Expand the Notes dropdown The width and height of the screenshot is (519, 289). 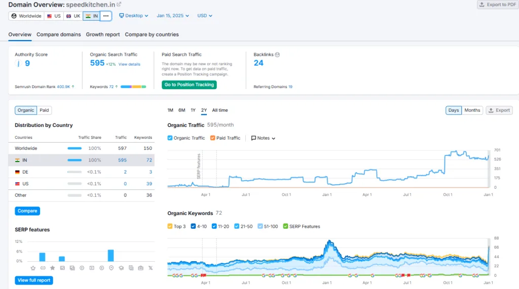point(263,138)
